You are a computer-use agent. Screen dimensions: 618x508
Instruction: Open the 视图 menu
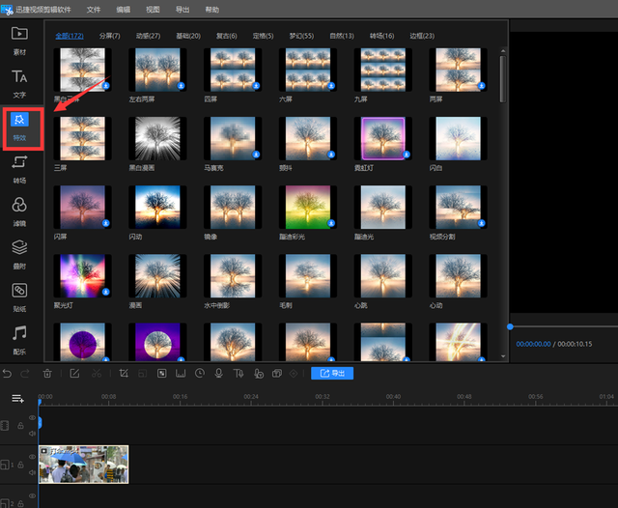tap(153, 10)
